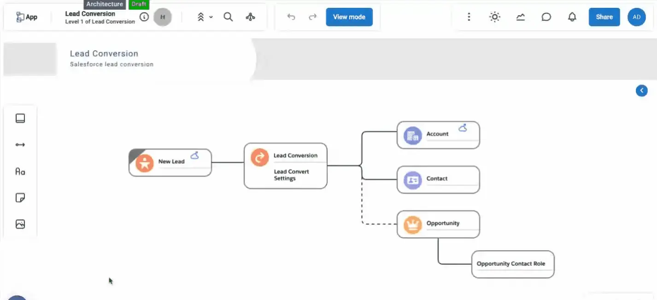The height and width of the screenshot is (300, 657).
Task: Click Level 1 of Lead Conversion breadcrumb
Action: coord(100,22)
